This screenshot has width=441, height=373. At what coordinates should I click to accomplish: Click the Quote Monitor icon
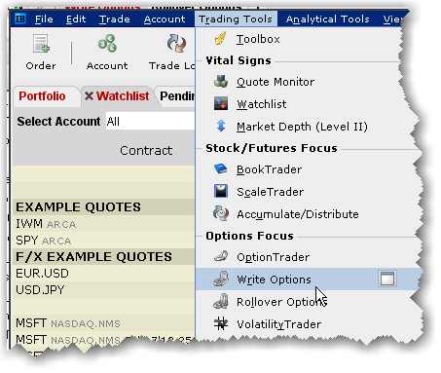coord(221,82)
